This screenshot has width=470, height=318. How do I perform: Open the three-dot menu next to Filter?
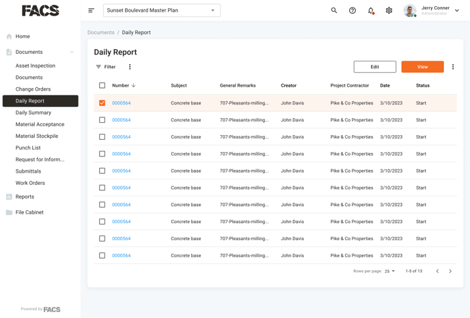[130, 67]
